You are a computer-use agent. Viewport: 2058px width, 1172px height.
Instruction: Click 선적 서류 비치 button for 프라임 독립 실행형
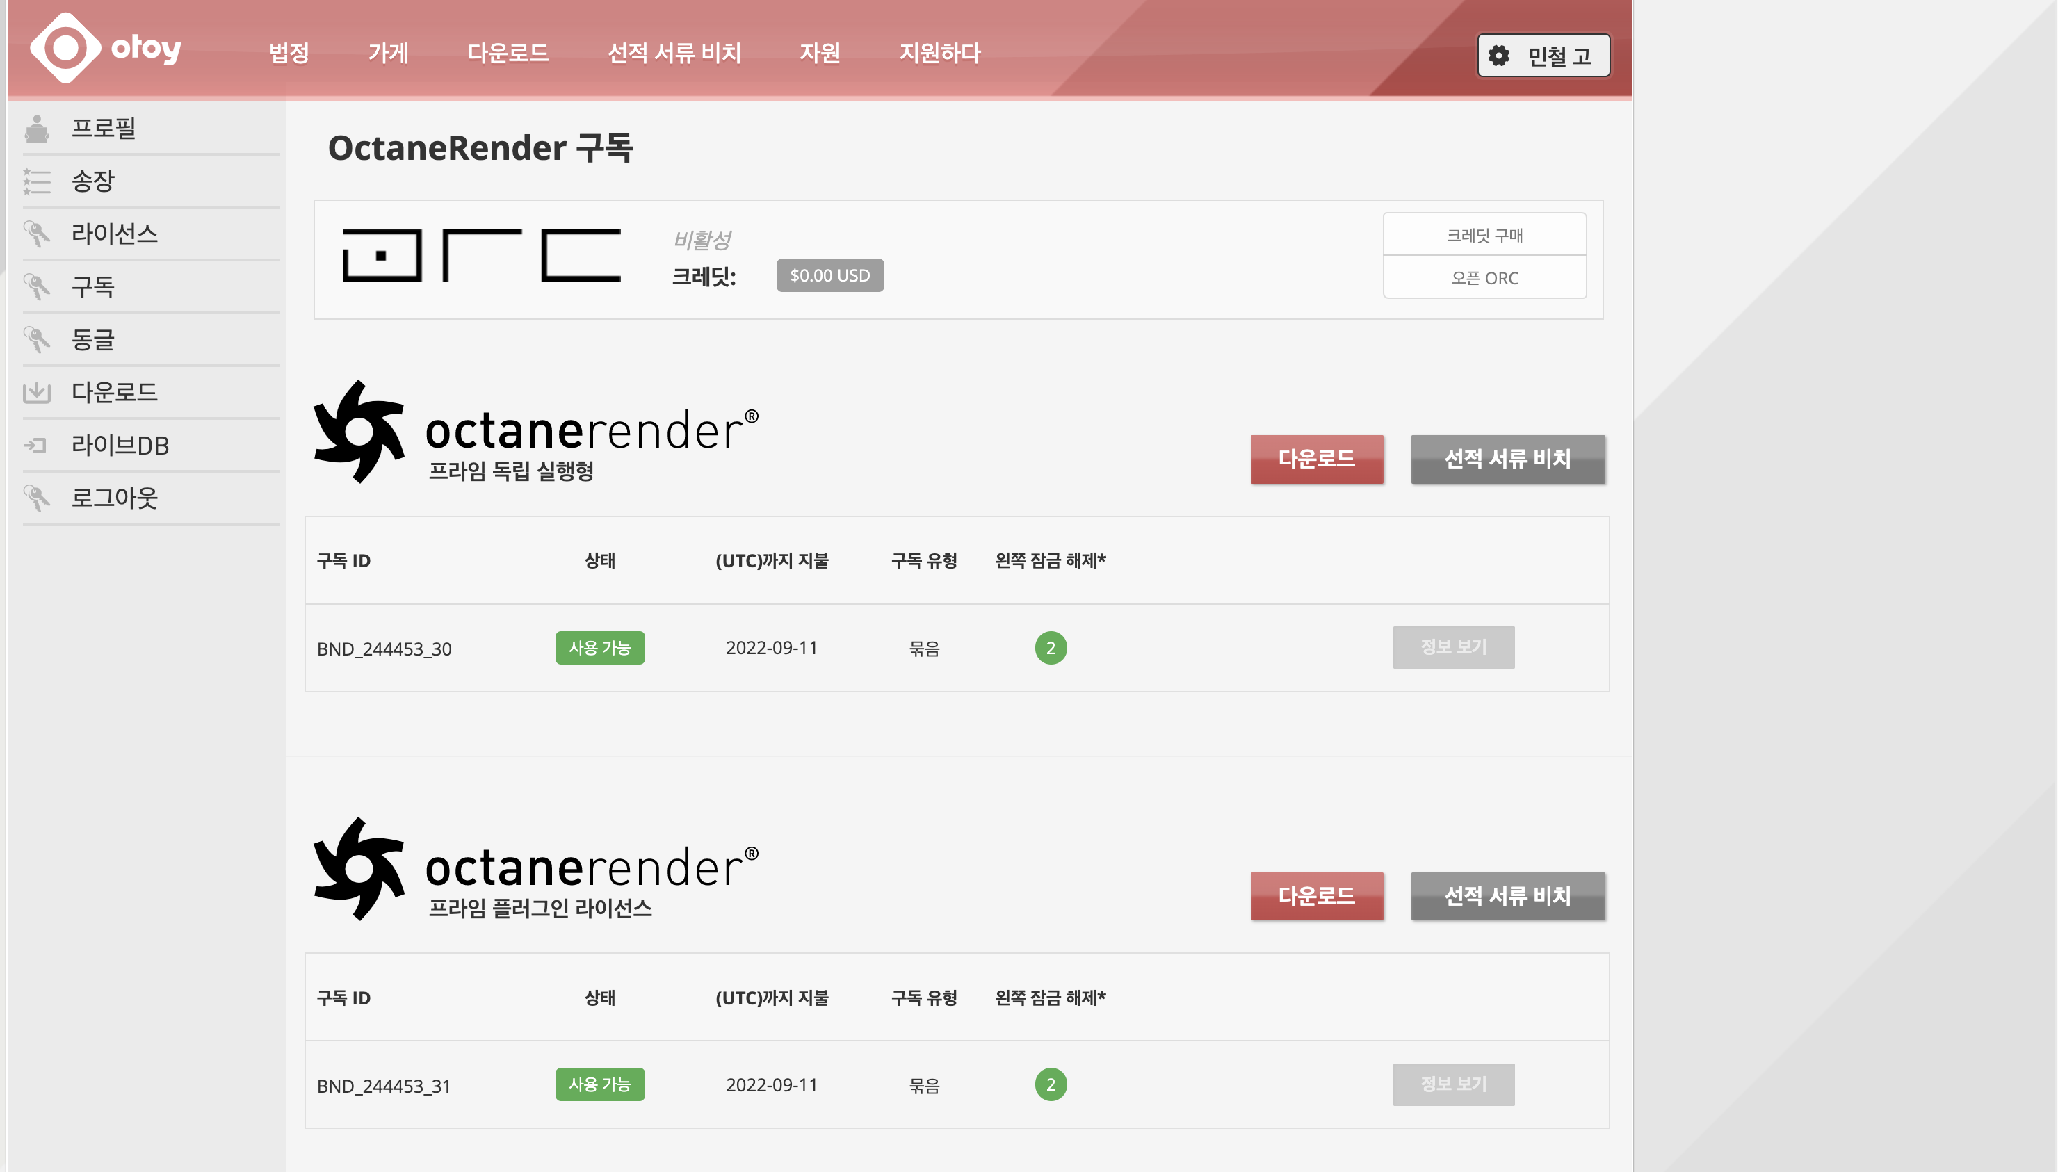pos(1507,459)
